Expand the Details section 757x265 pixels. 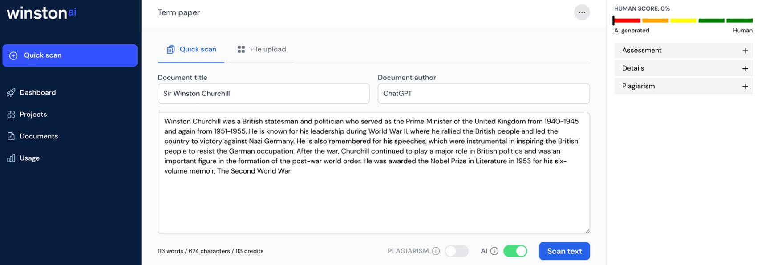click(683, 68)
